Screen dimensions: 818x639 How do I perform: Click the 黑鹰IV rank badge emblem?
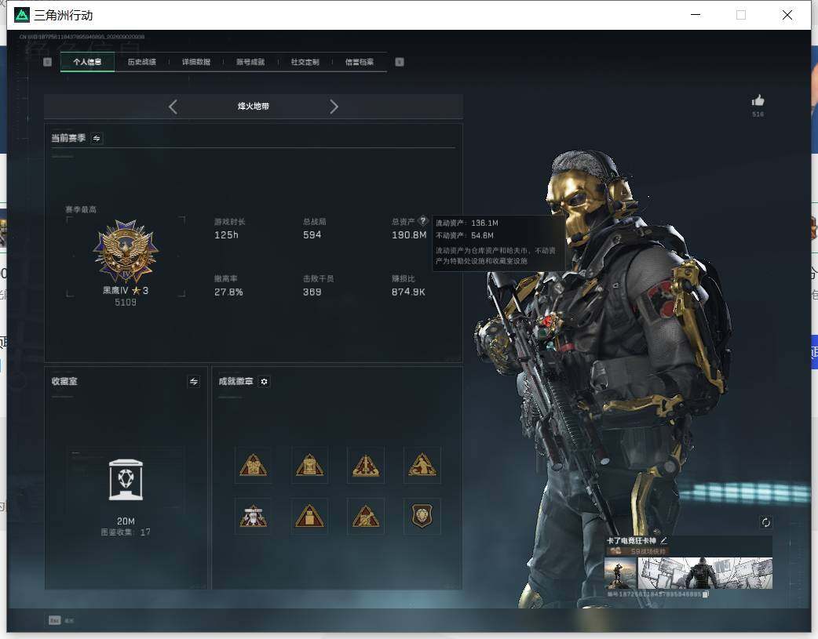point(126,251)
